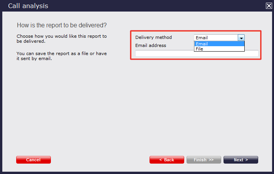Click the greyed-out Finish button
274x174 pixels.
click(x=203, y=160)
